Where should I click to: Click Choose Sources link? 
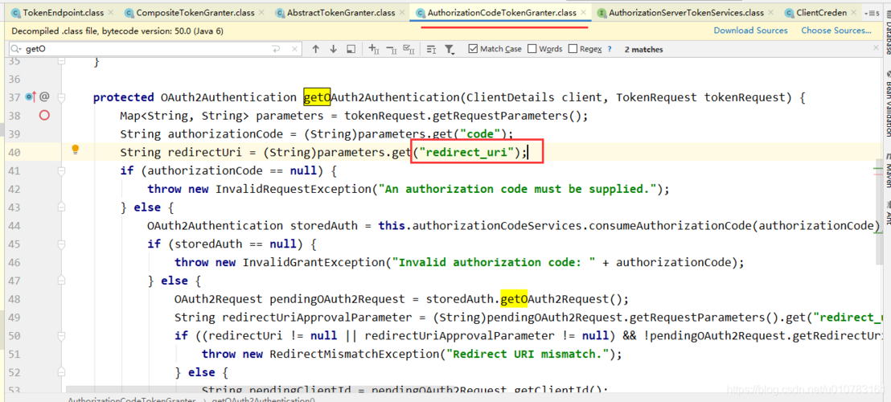(836, 30)
